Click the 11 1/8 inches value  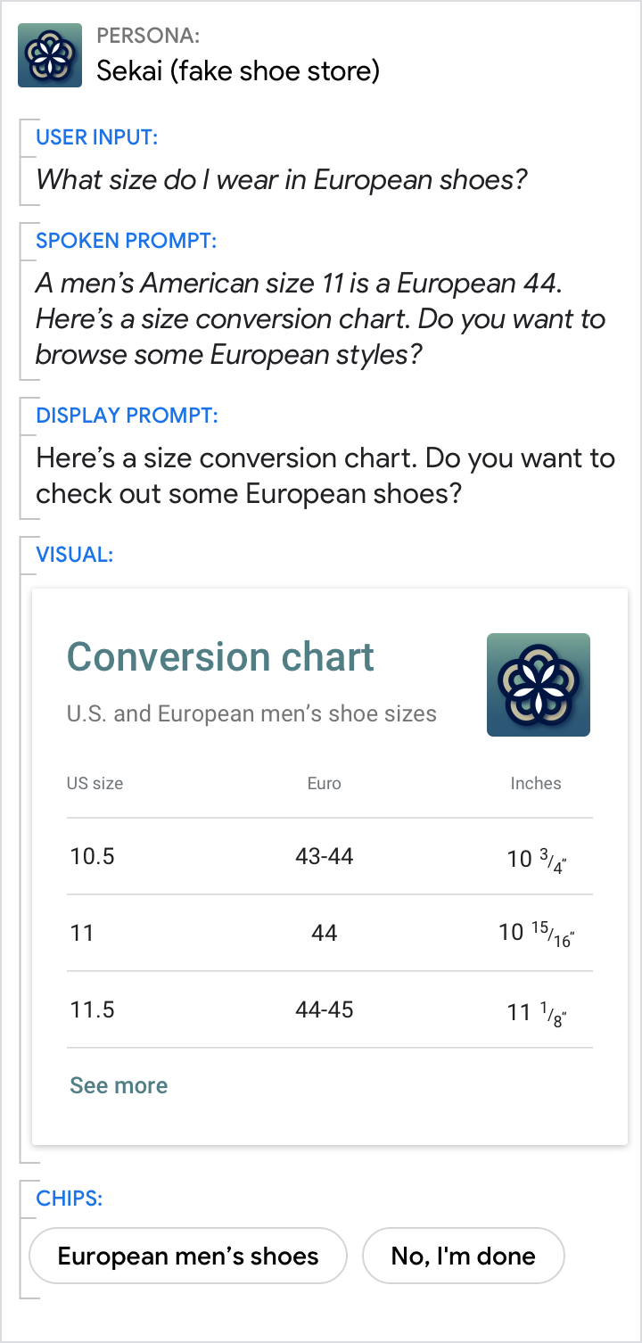pos(536,1012)
